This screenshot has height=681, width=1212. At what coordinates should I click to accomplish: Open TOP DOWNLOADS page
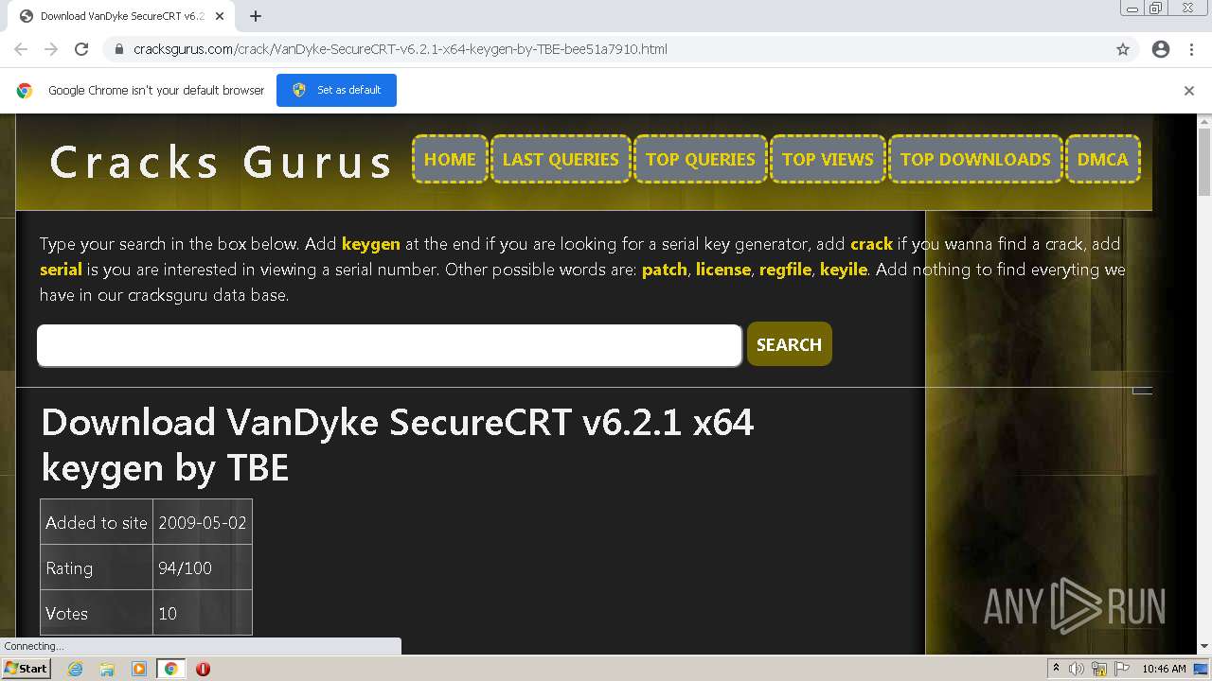[x=975, y=159]
